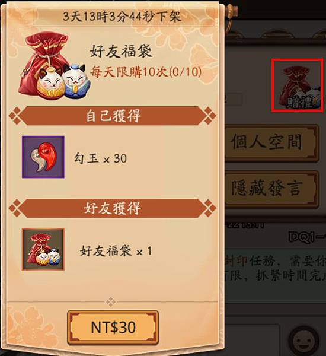Click the 自己獲得 section banner

coord(113,116)
